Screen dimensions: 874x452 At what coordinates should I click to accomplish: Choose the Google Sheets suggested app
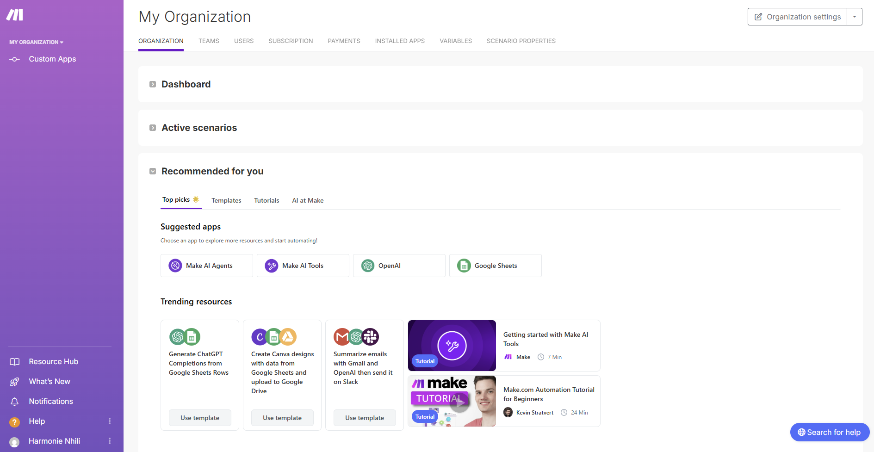495,266
